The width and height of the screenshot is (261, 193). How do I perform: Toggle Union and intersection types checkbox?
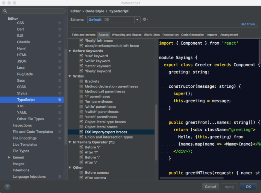(x=81, y=137)
